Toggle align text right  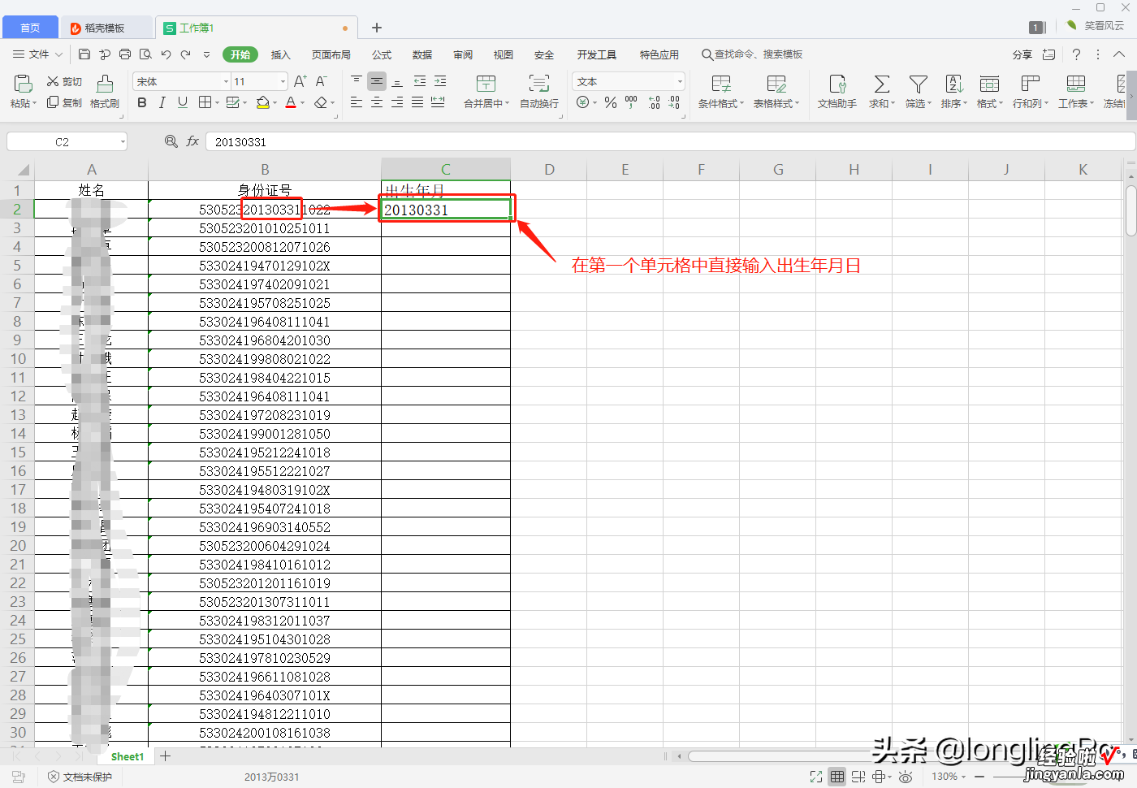point(397,102)
